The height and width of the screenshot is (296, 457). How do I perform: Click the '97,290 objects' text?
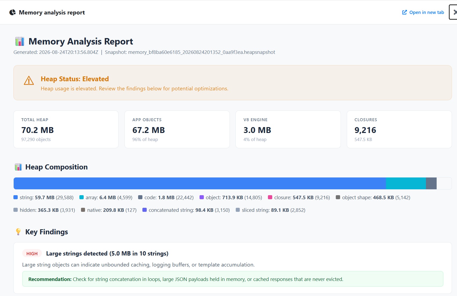36,139
